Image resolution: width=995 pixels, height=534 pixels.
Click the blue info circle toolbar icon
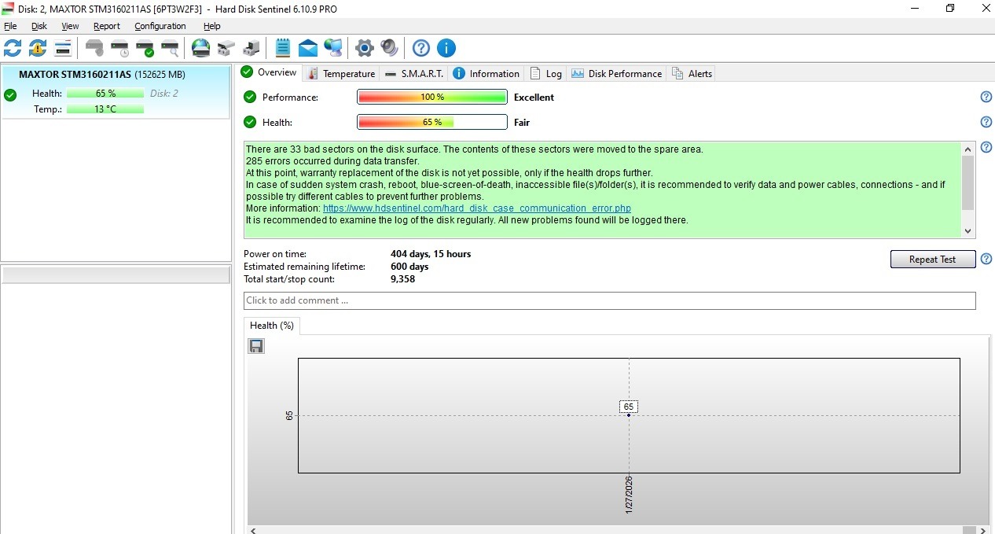[446, 48]
